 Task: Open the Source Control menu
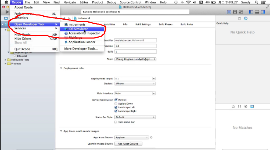[x=131, y=2]
